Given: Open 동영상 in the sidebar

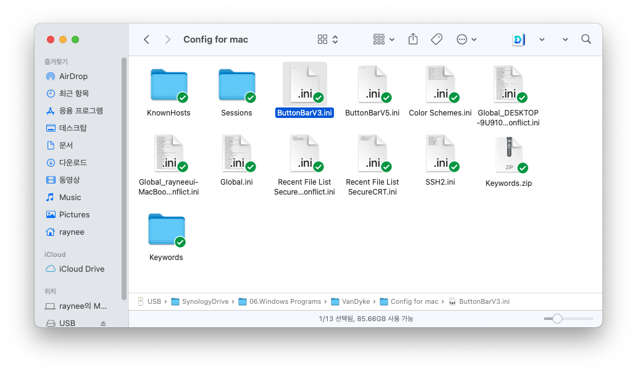Looking at the screenshot, I should pos(63,180).
